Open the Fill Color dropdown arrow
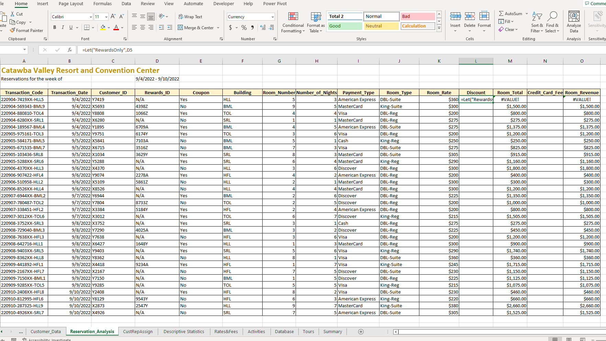The height and width of the screenshot is (341, 606). pyautogui.click(x=109, y=28)
